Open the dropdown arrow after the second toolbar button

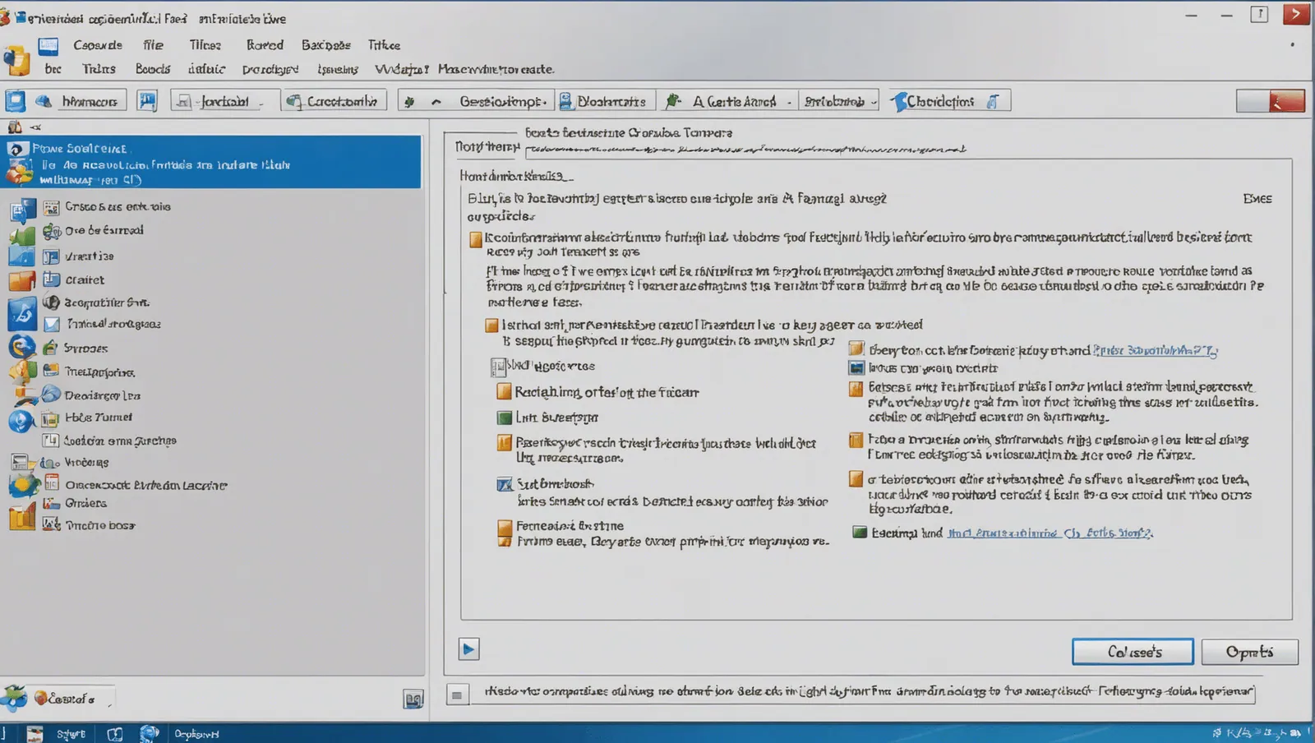pyautogui.click(x=261, y=103)
